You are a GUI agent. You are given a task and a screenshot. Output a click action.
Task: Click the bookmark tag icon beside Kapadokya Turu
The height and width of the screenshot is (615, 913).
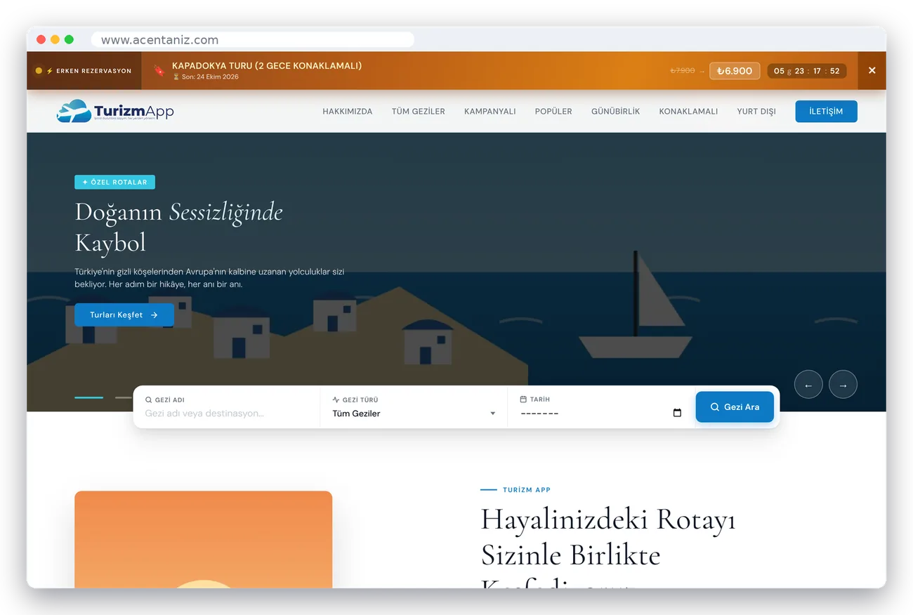159,70
